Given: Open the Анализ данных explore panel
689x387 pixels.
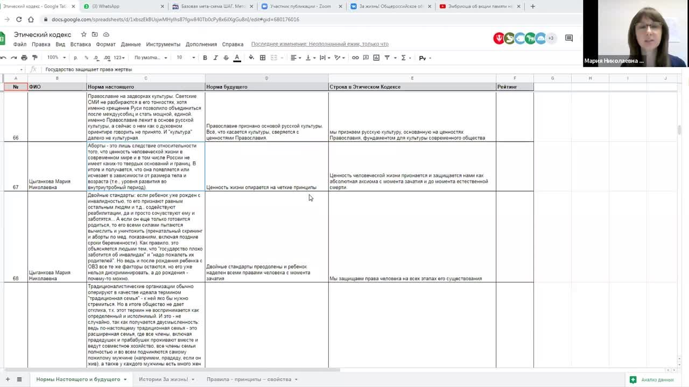Looking at the screenshot, I should click(x=651, y=379).
